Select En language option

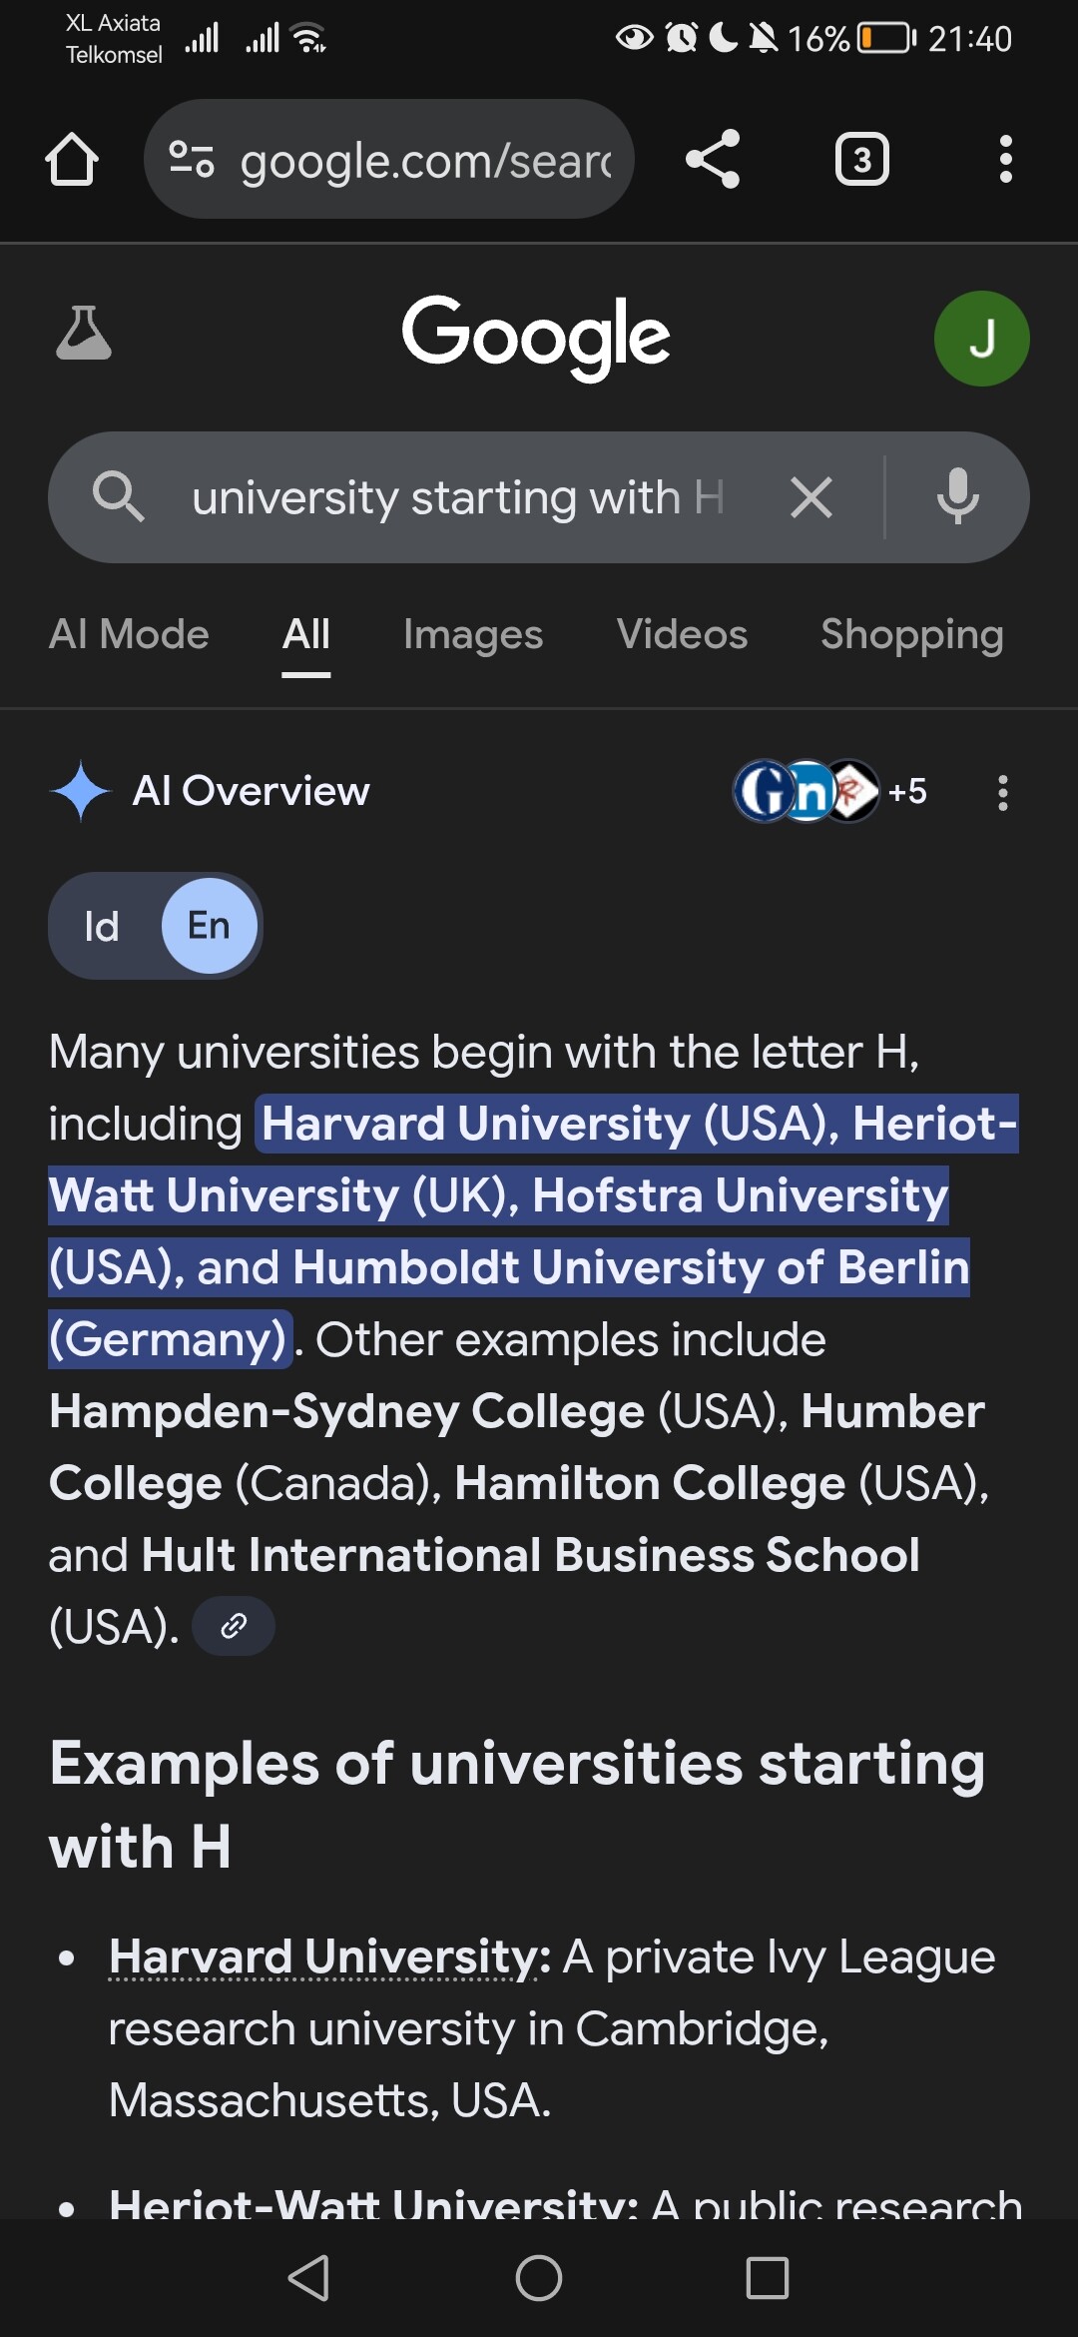tap(210, 926)
